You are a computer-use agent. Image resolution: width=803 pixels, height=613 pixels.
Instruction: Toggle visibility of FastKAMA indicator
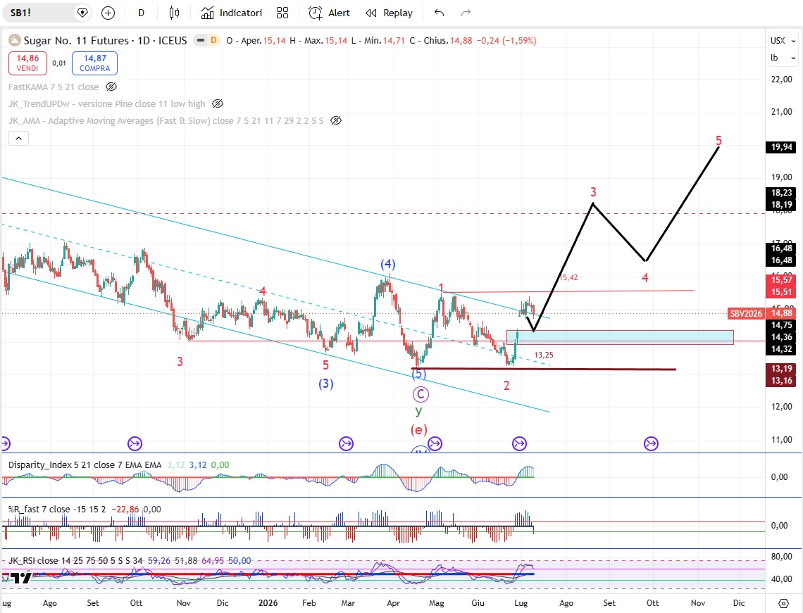point(111,87)
